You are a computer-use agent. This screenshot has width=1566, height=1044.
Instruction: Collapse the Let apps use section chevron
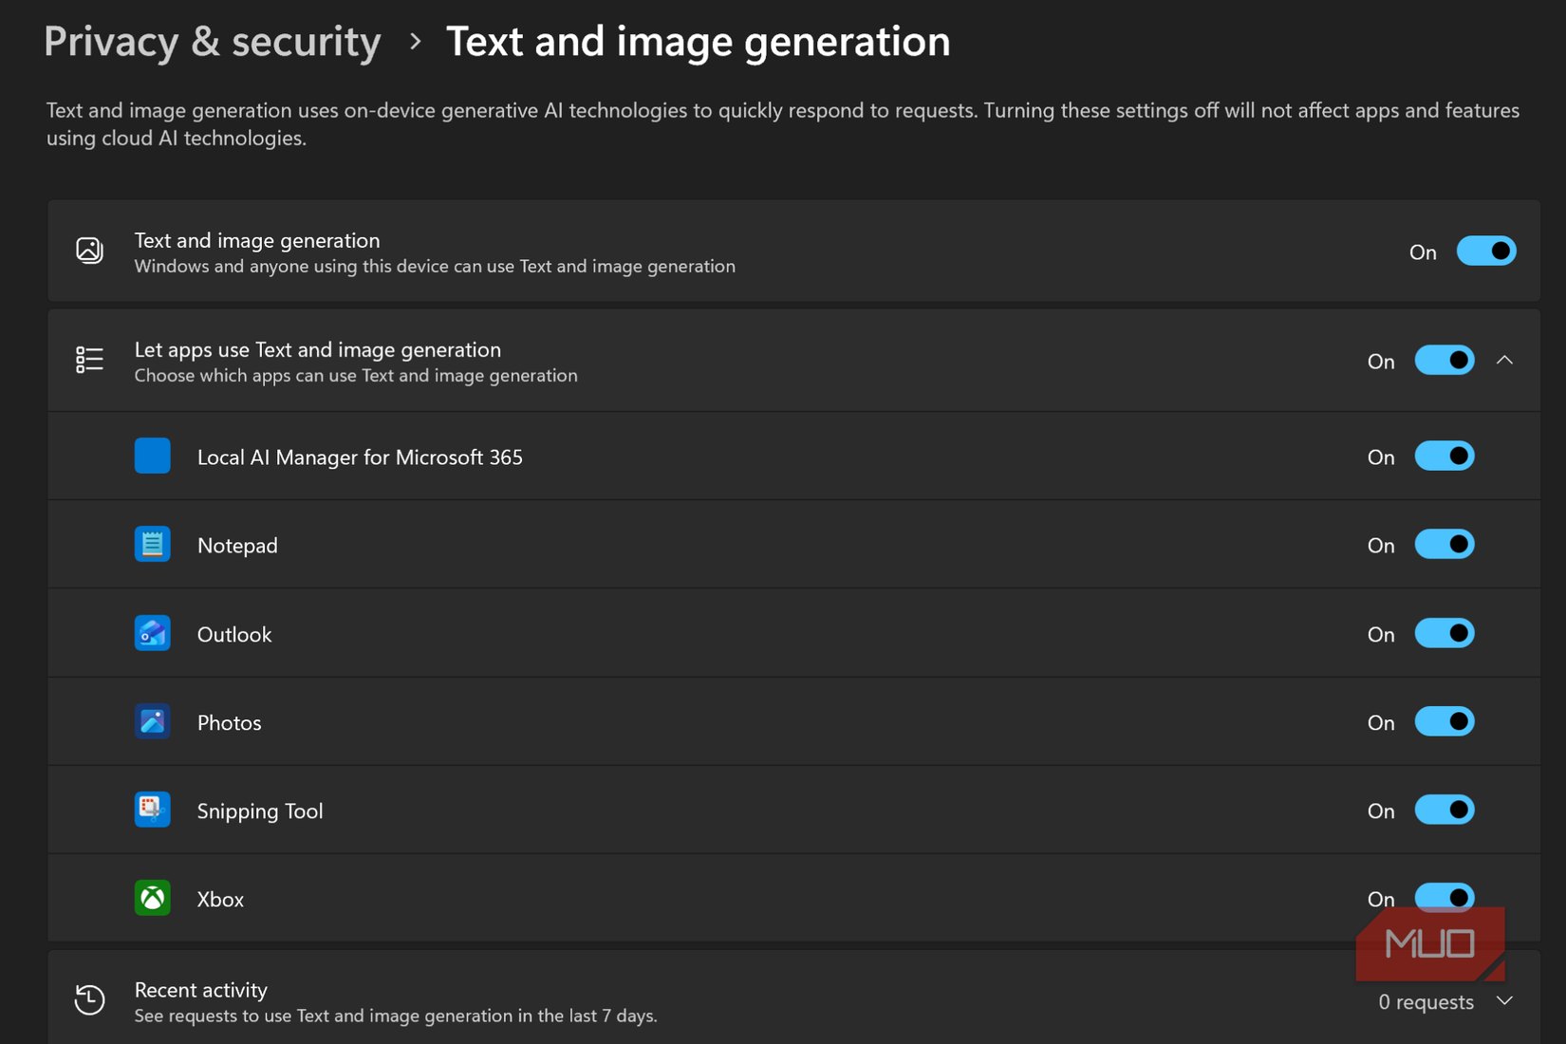tap(1504, 361)
